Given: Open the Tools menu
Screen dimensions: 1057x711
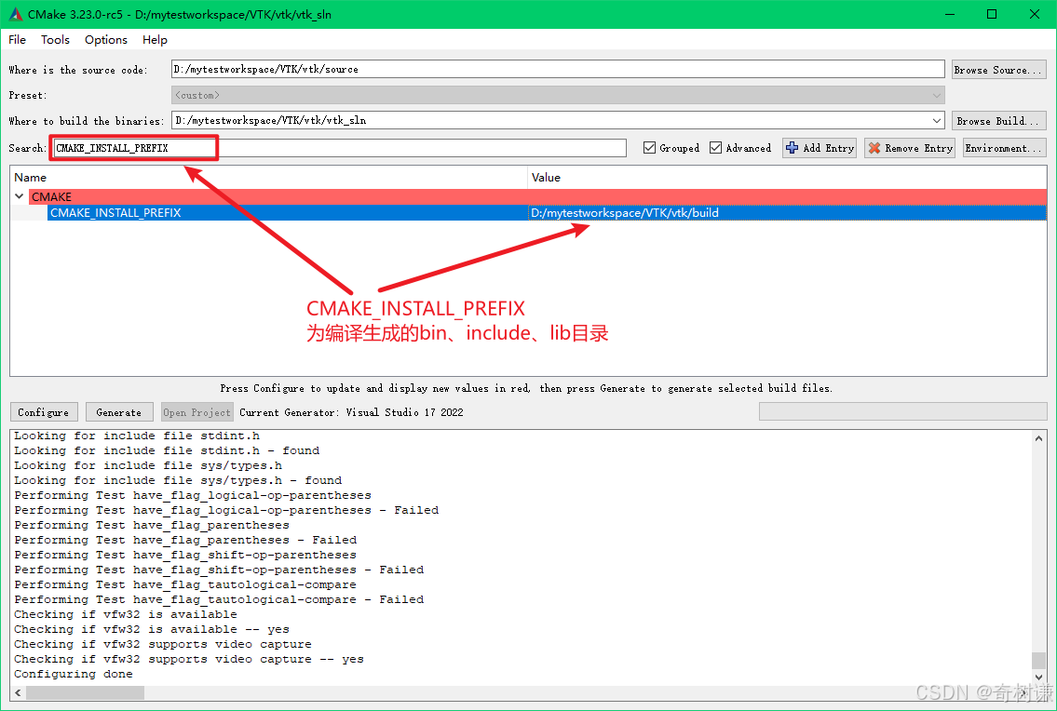Looking at the screenshot, I should [x=55, y=40].
